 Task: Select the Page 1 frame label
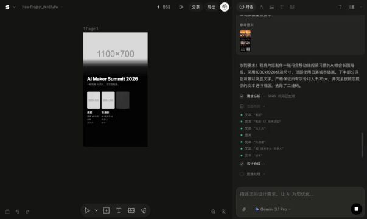click(91, 29)
